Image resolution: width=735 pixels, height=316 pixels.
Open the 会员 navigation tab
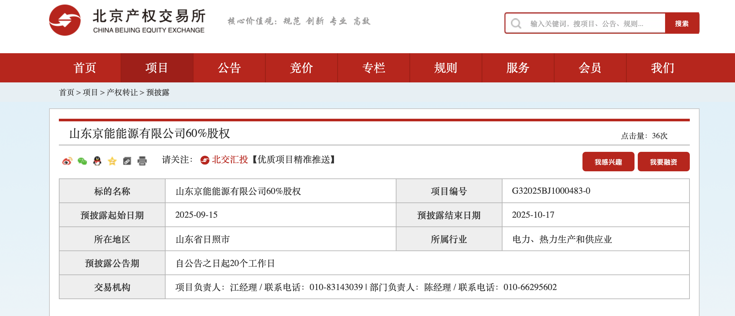click(590, 68)
